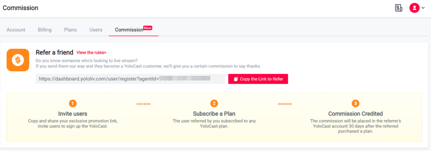Expand the account dropdown chevron
The image size is (431, 151).
pos(423,8)
